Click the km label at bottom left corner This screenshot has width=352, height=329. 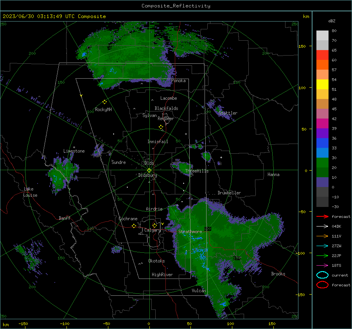click(x=6, y=325)
